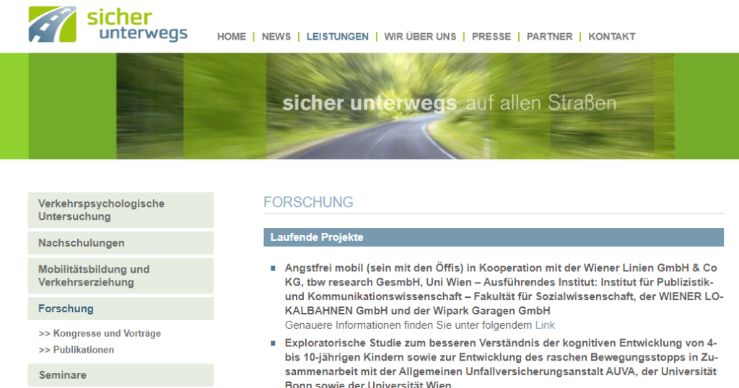Open the KONTAKT page
Viewport: 739px width, 388px height.
(612, 37)
